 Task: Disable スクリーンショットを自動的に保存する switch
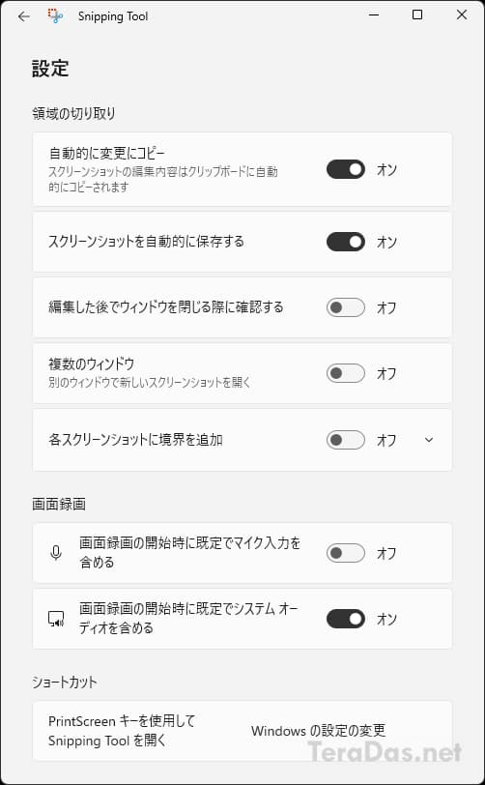[345, 242]
